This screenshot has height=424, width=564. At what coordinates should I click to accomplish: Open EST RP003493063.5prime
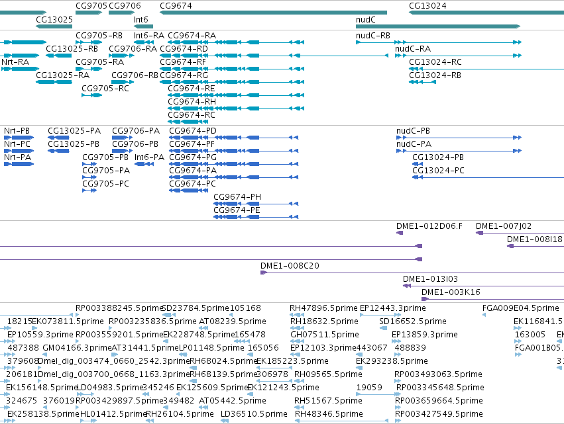[x=438, y=375]
